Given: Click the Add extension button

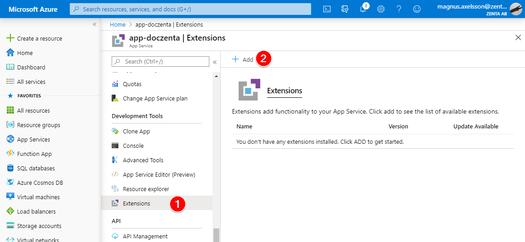Looking at the screenshot, I should click(243, 59).
